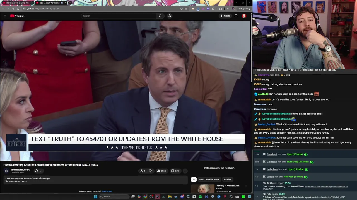Open Spotify from the taskbar
Screen dimensions: 357x200
(x=200, y=197)
